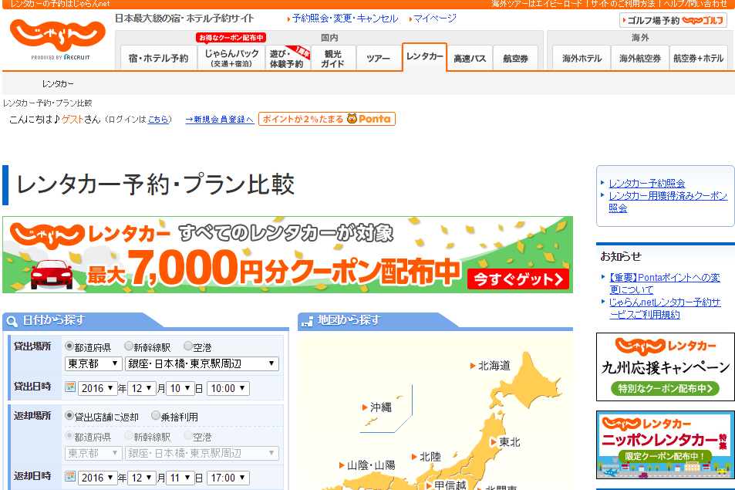The height and width of the screenshot is (490, 735).
Task: Switch to 宿・ホテル予約 tab
Action: [158, 58]
